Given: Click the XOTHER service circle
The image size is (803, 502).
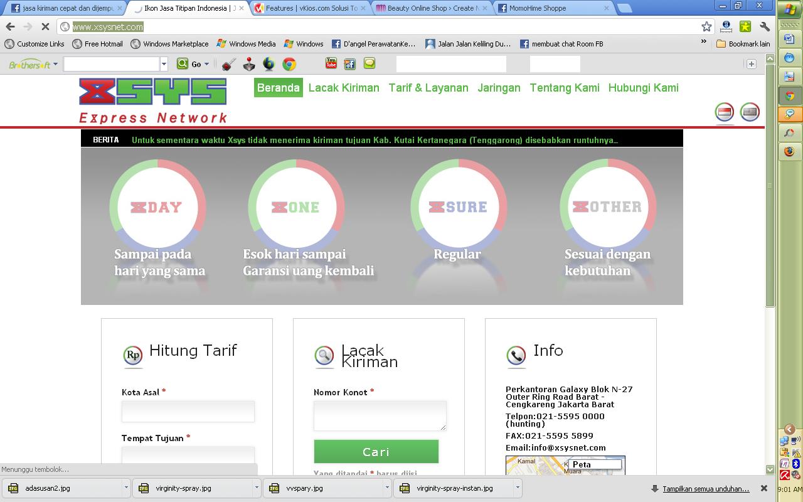Looking at the screenshot, I should (608, 207).
